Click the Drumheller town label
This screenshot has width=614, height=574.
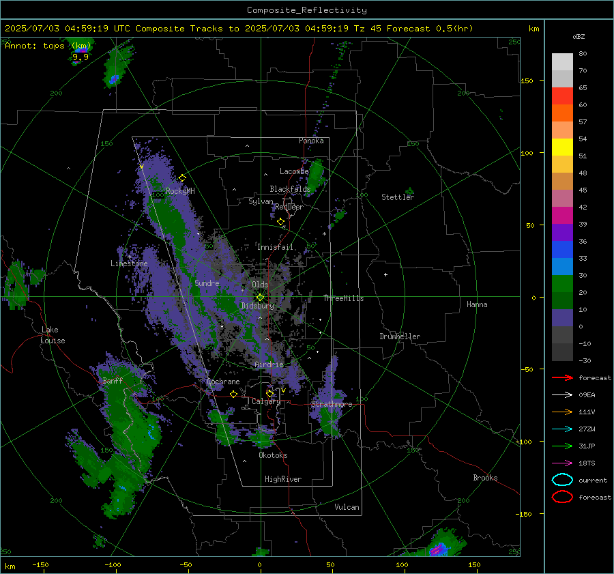tap(400, 336)
